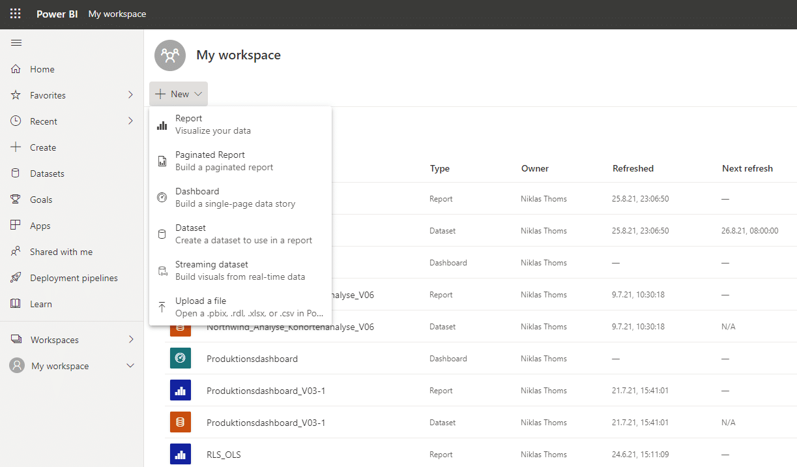Click the My workspace avatar in sidebar

tap(17, 366)
